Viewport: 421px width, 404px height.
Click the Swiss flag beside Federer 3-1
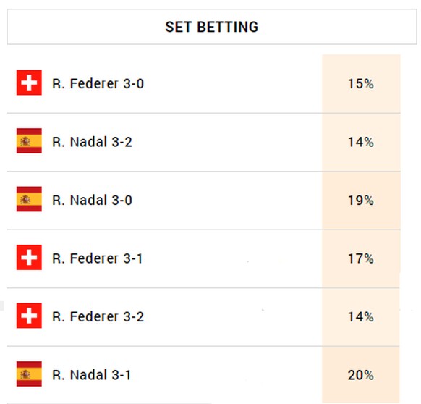[29, 257]
